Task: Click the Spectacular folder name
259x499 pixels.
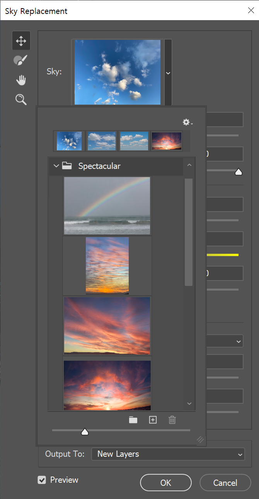Action: 99,166
